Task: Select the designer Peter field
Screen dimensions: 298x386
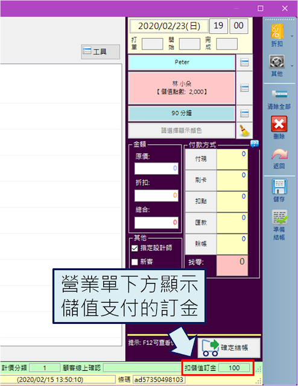Action: point(182,62)
